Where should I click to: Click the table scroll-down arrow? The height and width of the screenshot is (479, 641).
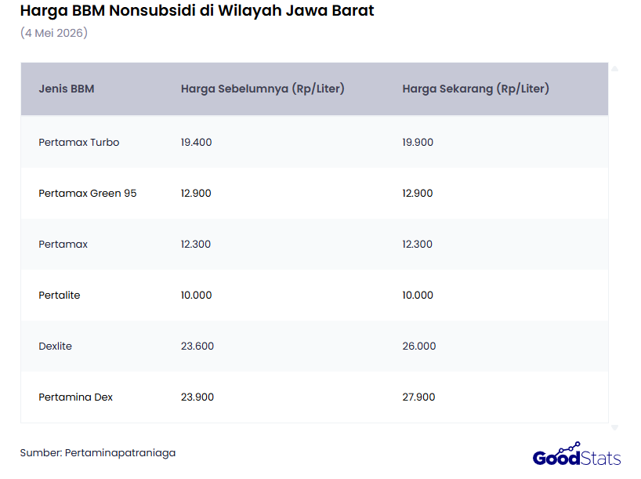pos(614,428)
